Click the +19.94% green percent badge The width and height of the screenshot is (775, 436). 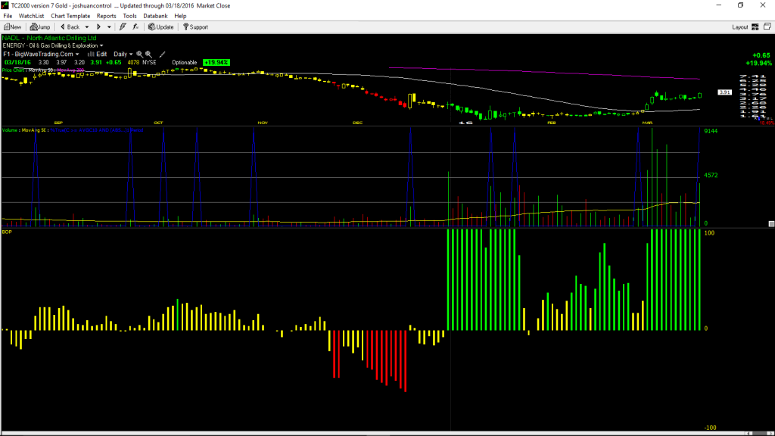[x=216, y=63]
